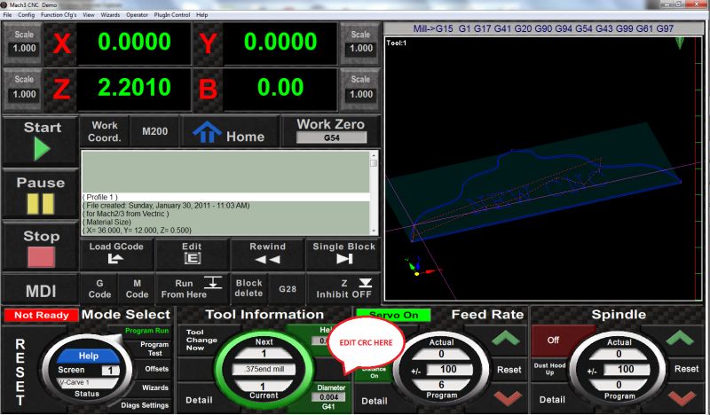The image size is (710, 415).
Task: Click the red Y axis zero button
Action: [208, 44]
